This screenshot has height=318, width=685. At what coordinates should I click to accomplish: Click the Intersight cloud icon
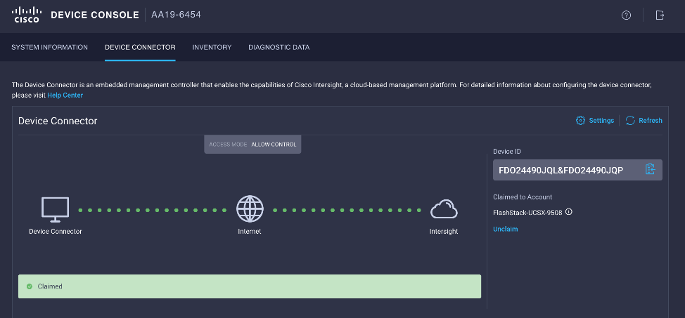click(444, 209)
